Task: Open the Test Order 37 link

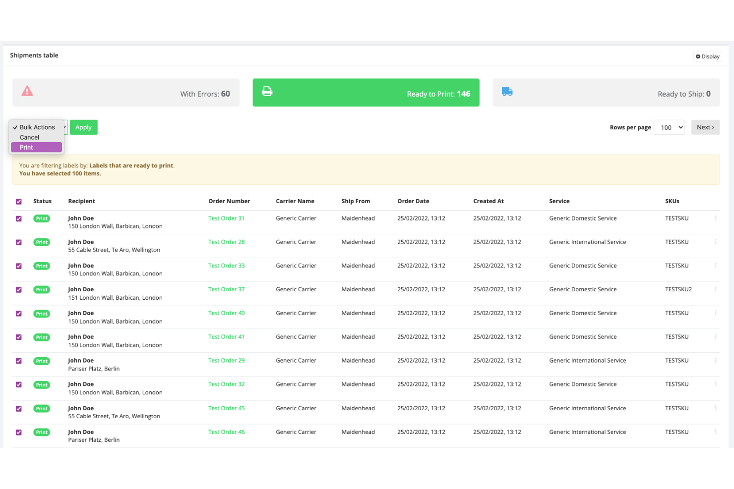Action: 226,289
